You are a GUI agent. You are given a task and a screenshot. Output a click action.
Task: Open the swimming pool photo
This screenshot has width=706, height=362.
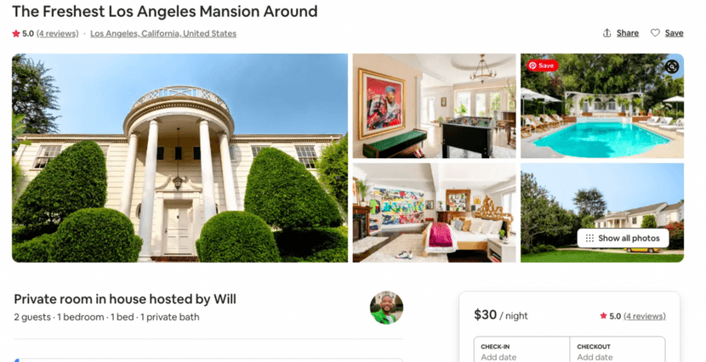(602, 106)
